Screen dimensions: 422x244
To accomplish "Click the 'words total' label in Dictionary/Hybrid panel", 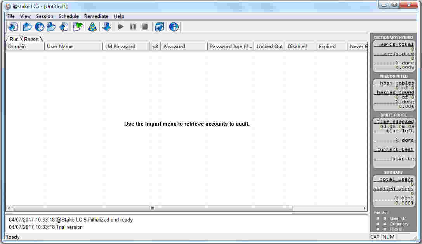I will point(397,44).
